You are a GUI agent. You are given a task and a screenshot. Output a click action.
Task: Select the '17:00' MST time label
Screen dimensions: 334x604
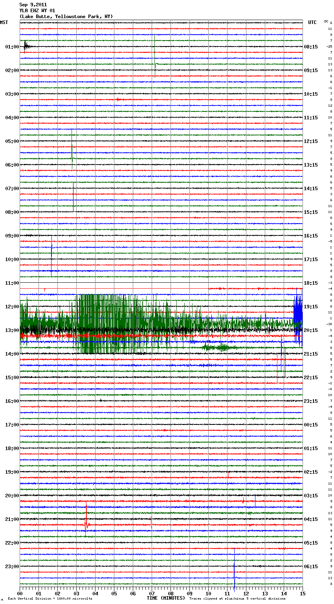click(12, 425)
